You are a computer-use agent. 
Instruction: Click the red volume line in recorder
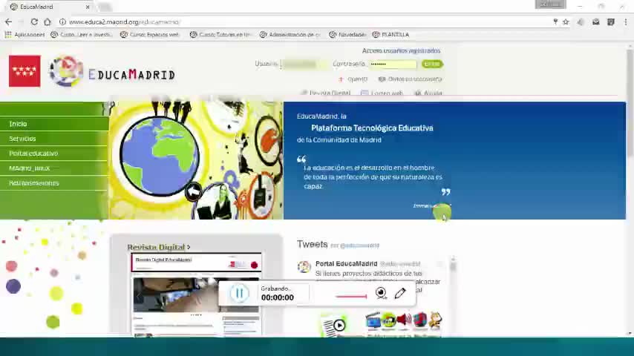point(351,297)
